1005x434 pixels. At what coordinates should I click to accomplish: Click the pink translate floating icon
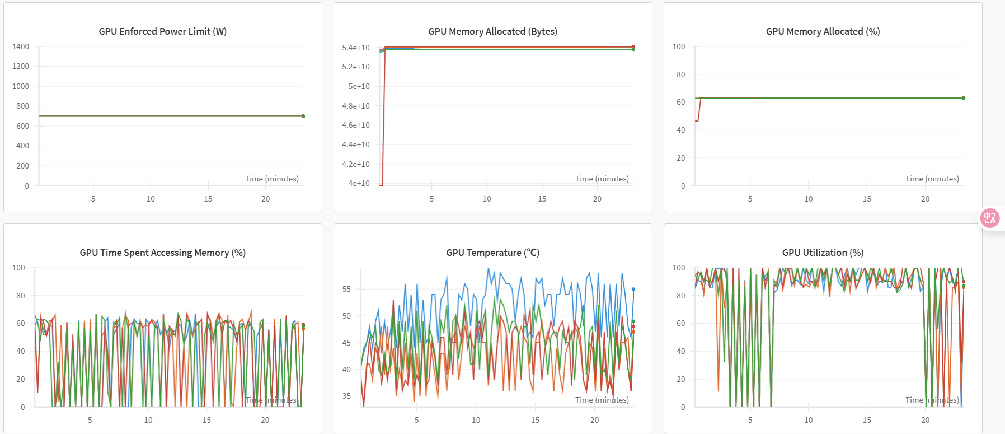(x=990, y=218)
